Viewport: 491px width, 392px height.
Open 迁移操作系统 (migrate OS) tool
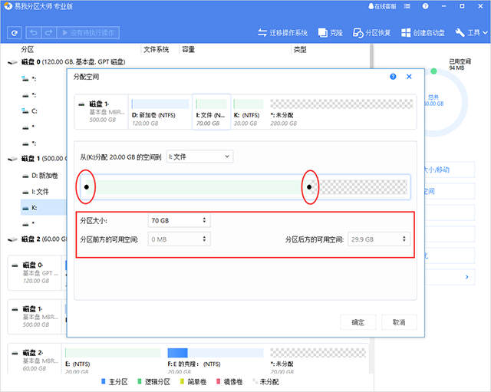pos(282,33)
